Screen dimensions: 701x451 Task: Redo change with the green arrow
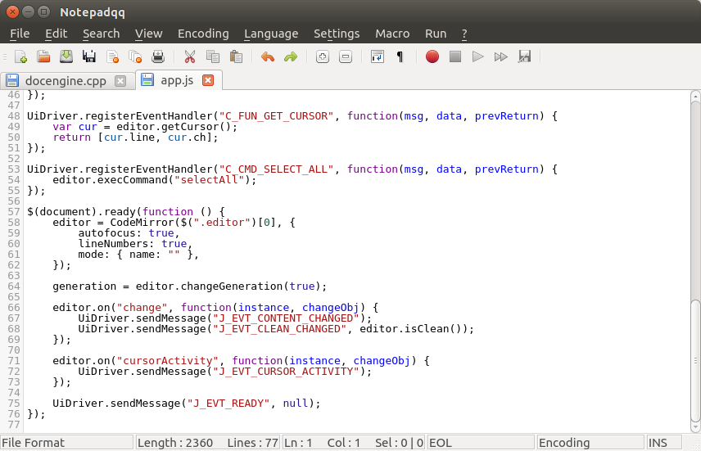pos(290,56)
